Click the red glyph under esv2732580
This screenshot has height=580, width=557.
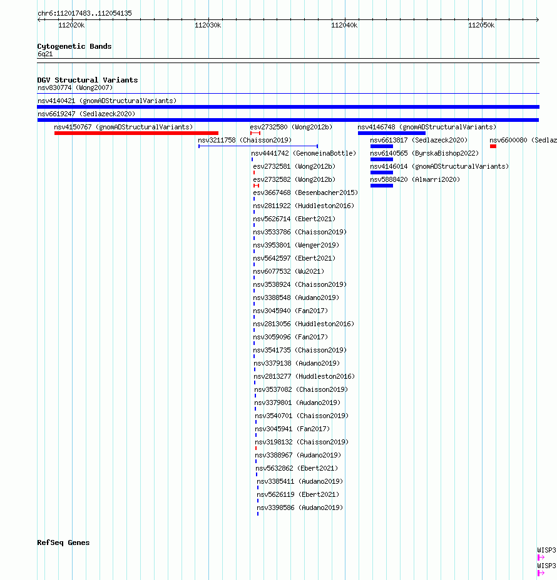point(255,133)
